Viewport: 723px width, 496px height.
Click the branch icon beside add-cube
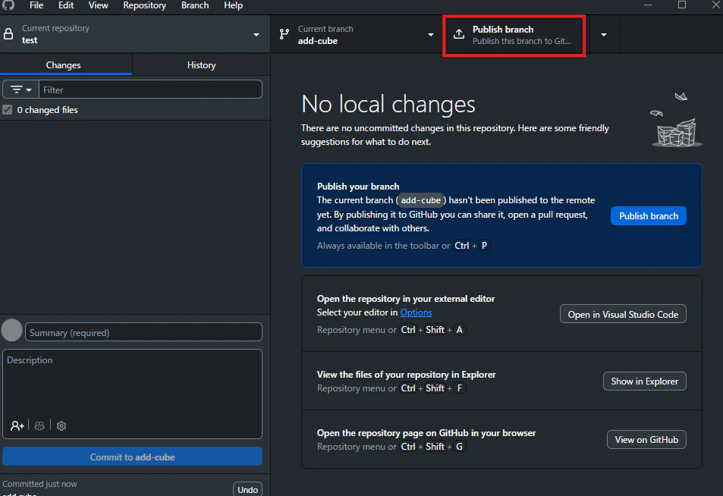pos(284,34)
